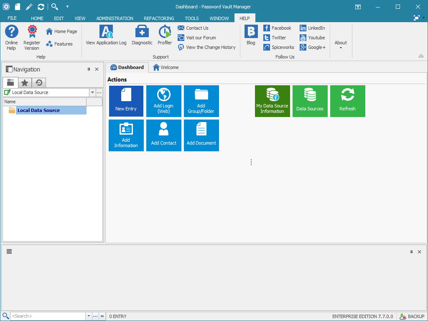Switch to the EDIT ribbon tab
Screen dimensions: 428x321
tap(59, 18)
